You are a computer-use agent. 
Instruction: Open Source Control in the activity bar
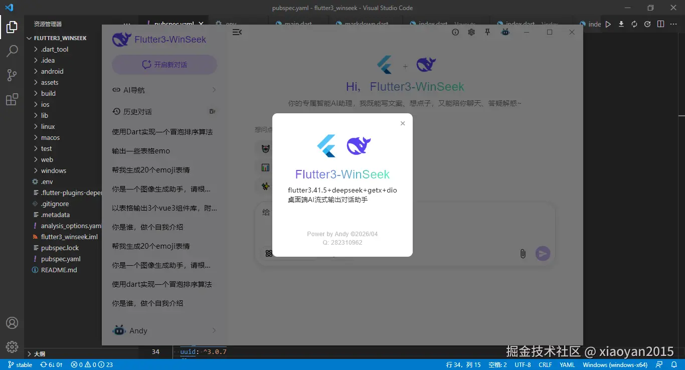(x=12, y=75)
